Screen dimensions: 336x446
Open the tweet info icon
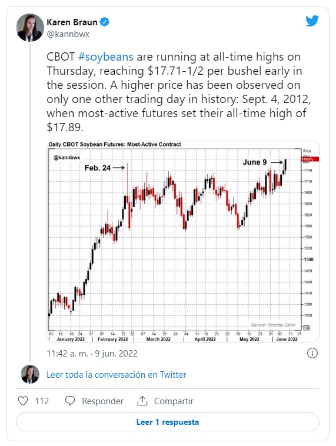pos(312,353)
